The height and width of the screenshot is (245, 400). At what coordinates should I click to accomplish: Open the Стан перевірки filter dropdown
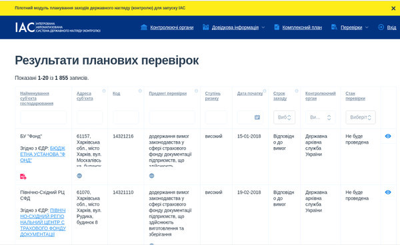361,117
